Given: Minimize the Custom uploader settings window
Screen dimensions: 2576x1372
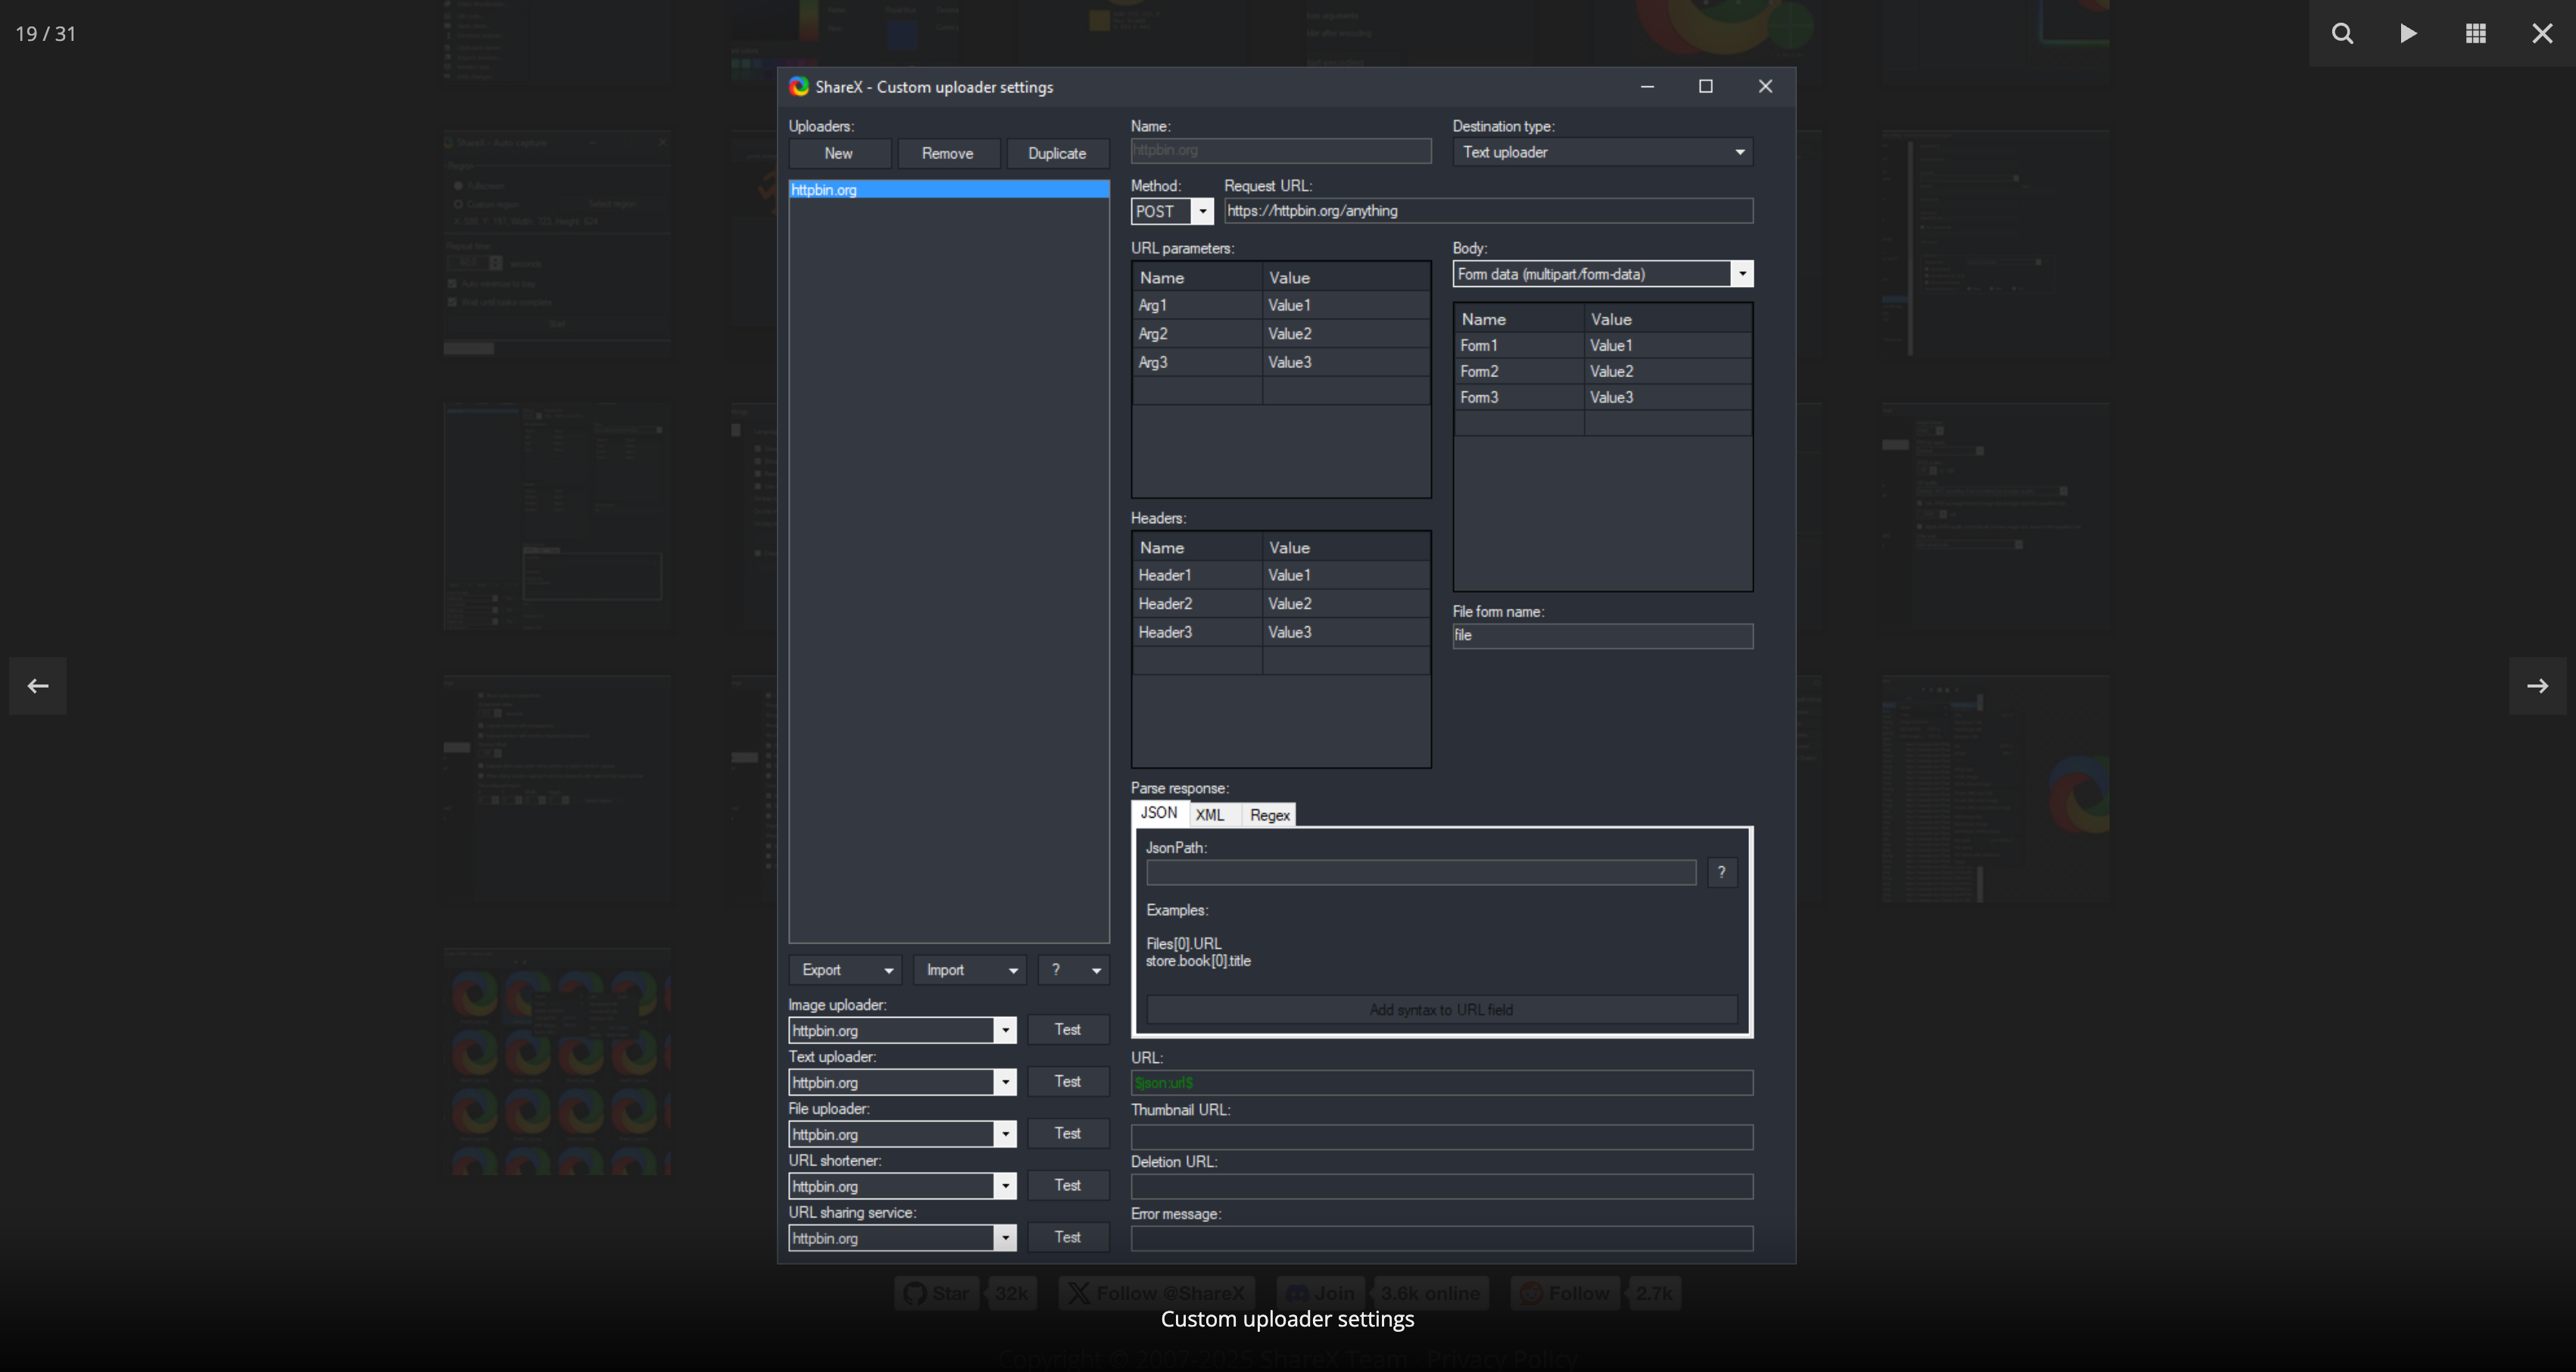Looking at the screenshot, I should coord(1647,87).
